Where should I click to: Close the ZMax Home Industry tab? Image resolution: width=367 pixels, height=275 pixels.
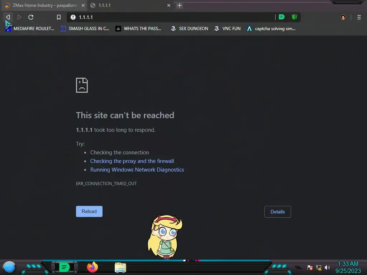click(83, 5)
